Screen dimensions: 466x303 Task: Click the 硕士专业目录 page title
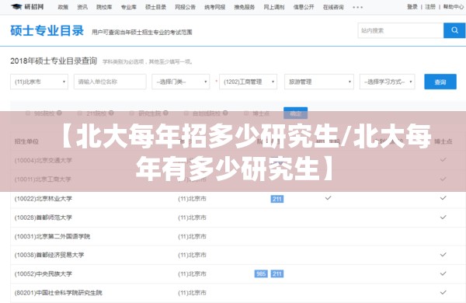pos(47,30)
